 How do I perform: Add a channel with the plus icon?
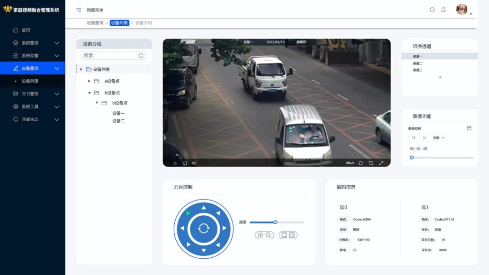(440, 77)
